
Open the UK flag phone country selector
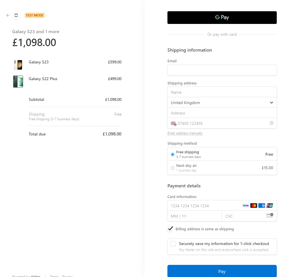173,123
